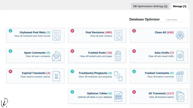Click red X status on All Transients
Viewport: 193px width, 108px height.
134,92
